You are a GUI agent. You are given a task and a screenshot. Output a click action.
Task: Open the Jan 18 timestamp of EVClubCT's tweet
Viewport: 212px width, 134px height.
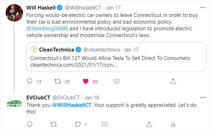[92, 98]
